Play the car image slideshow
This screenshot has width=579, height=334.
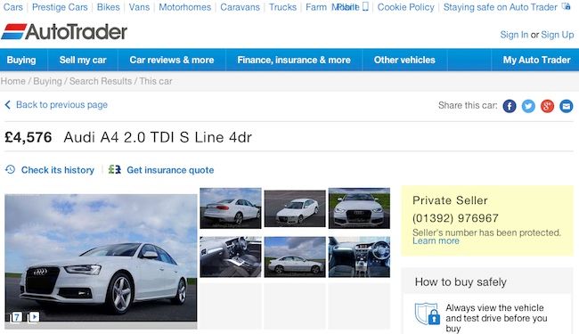34,317
